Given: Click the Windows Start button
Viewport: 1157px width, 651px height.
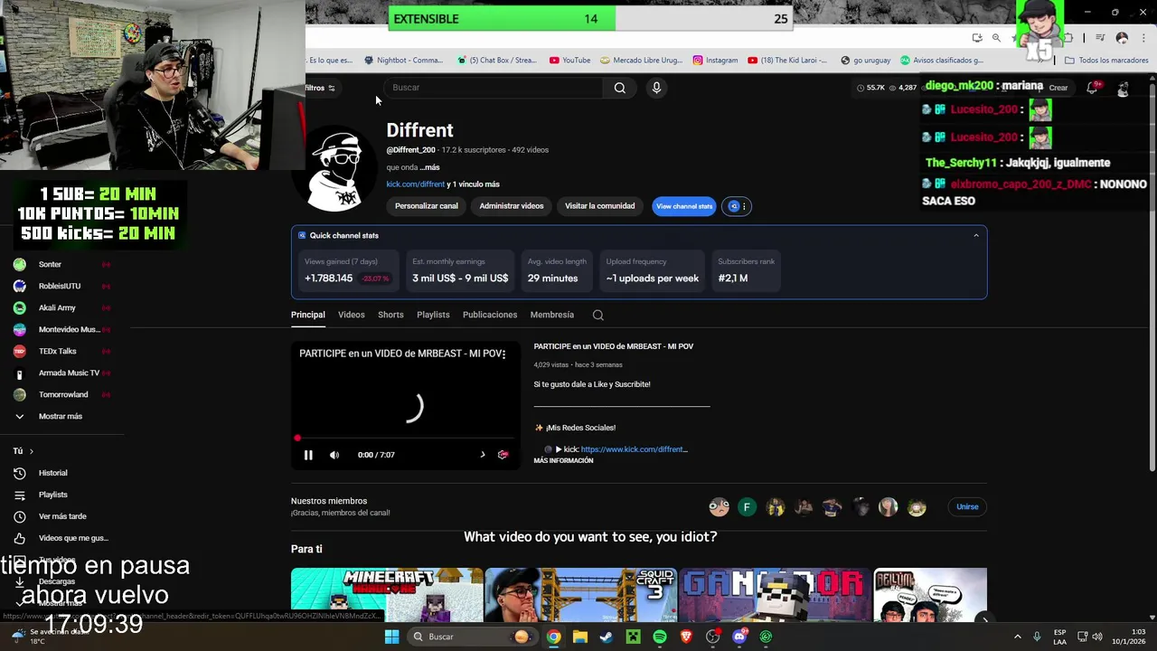Looking at the screenshot, I should [x=391, y=637].
